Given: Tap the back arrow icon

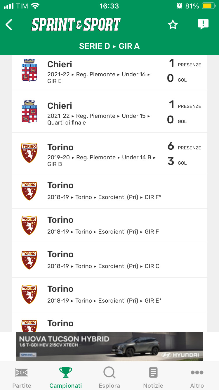Looking at the screenshot, I should pos(9,25).
